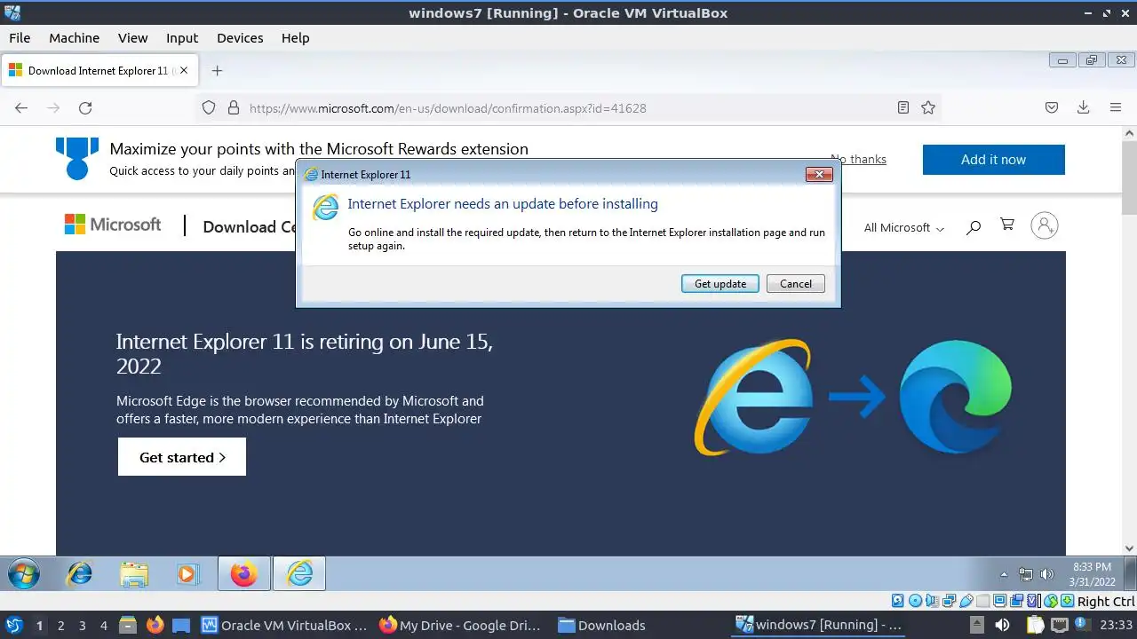
Task: Click the Windows 7 volume tray icon
Action: click(x=1046, y=574)
